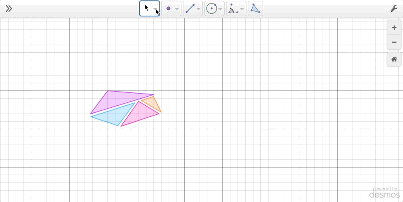Viewport: 403px width, 202px height.
Task: Click the 'powered by desmos' logo
Action: coord(384,192)
